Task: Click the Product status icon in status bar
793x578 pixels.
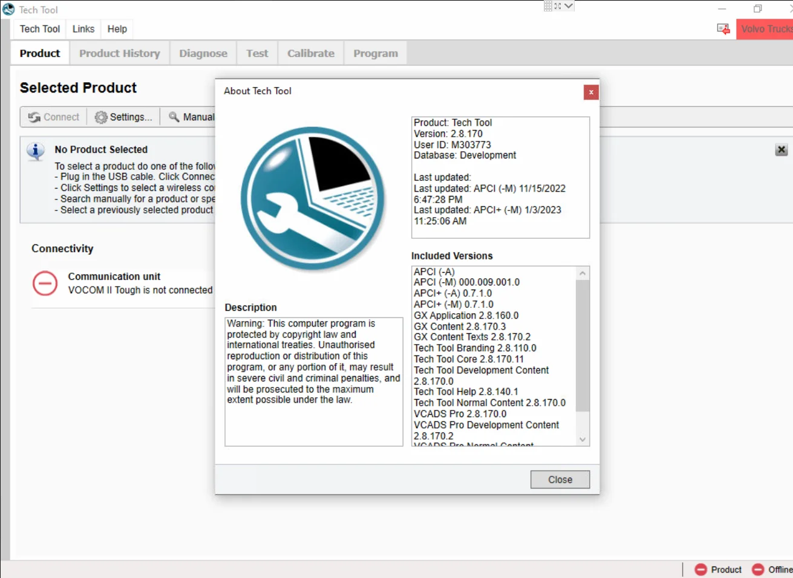Action: coord(701,569)
